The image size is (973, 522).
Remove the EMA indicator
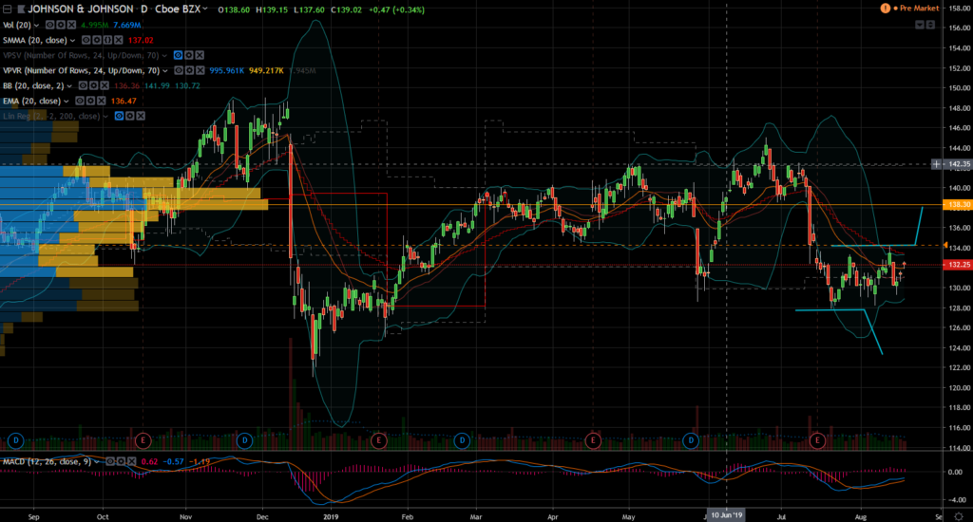(101, 101)
